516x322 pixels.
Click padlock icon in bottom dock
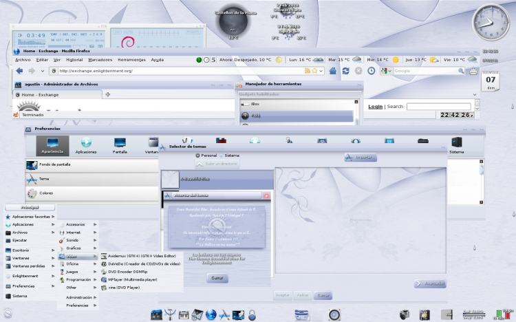click(x=252, y=314)
